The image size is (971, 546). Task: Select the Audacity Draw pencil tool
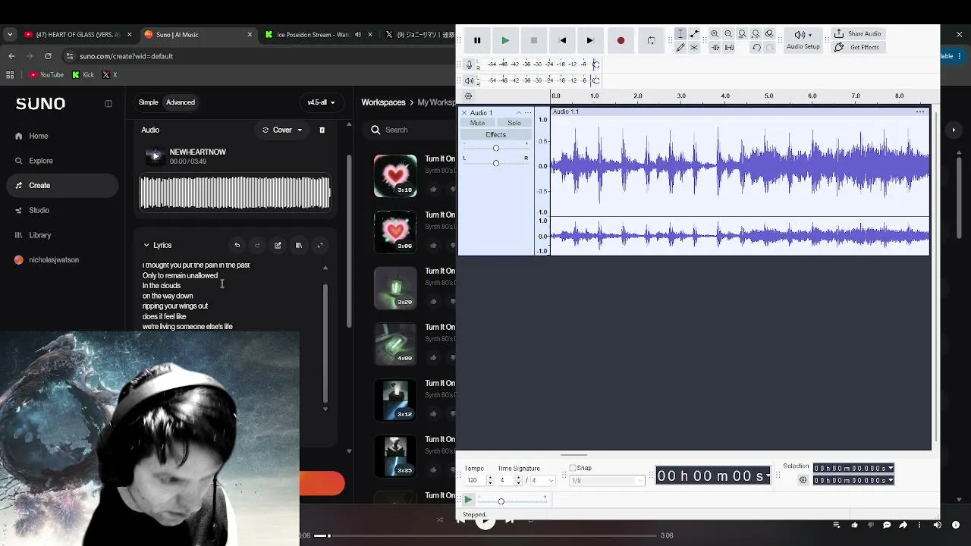(680, 48)
